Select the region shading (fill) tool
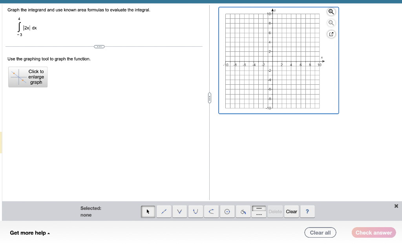This screenshot has height=244, width=402. [243, 211]
